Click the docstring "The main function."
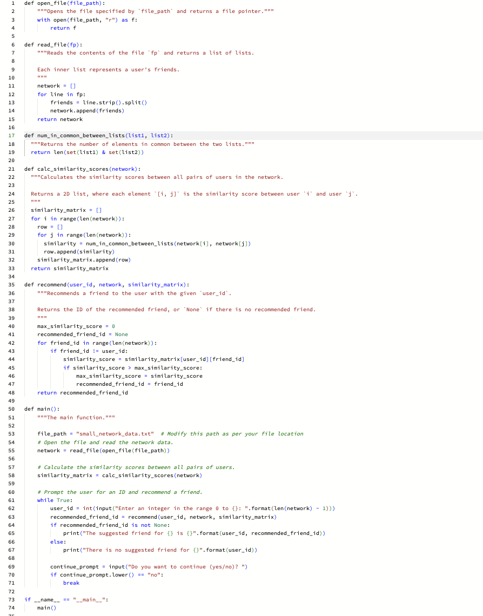 tap(76, 418)
